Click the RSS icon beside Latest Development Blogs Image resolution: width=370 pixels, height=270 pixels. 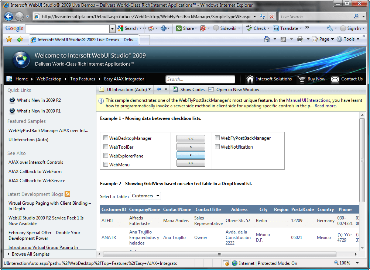point(68,194)
